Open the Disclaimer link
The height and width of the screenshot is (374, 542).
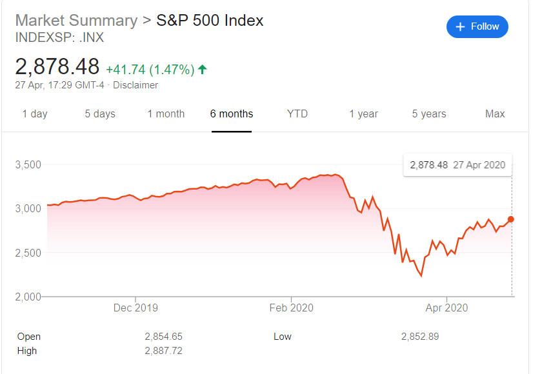pos(135,85)
